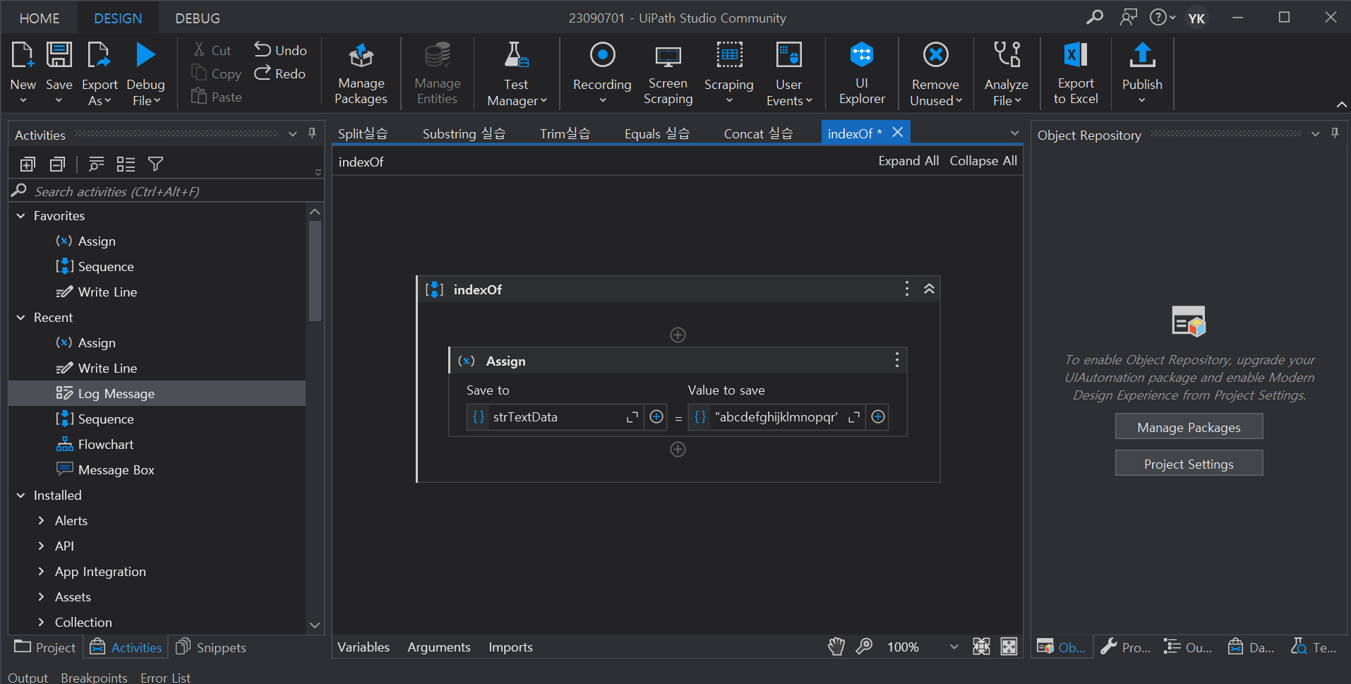Run Debug File play button
Screen dimensions: 1351x684
pos(145,55)
